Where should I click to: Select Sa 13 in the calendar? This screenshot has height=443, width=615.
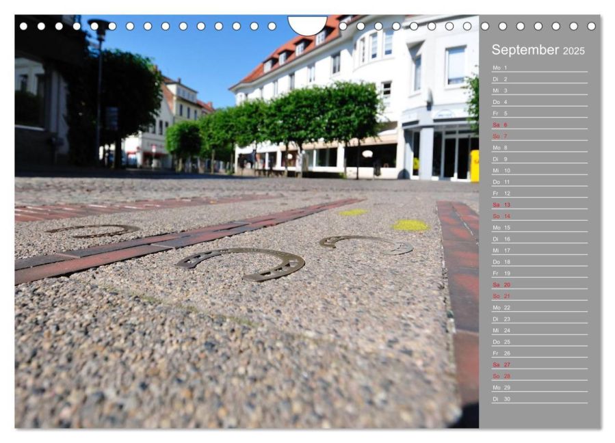(x=501, y=205)
